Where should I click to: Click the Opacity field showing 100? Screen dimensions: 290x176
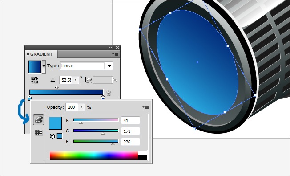tap(72, 107)
